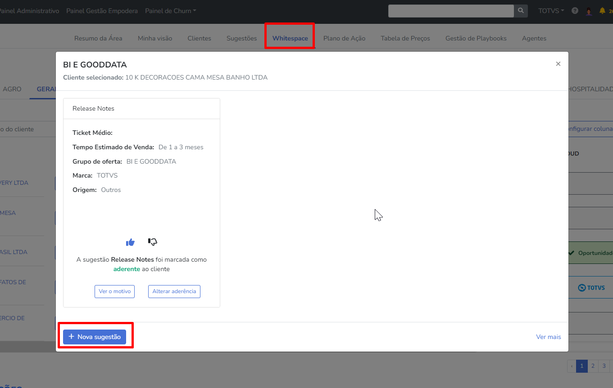Go to page 2 in pagination
Viewport: 613px width, 388px height.
(593, 366)
